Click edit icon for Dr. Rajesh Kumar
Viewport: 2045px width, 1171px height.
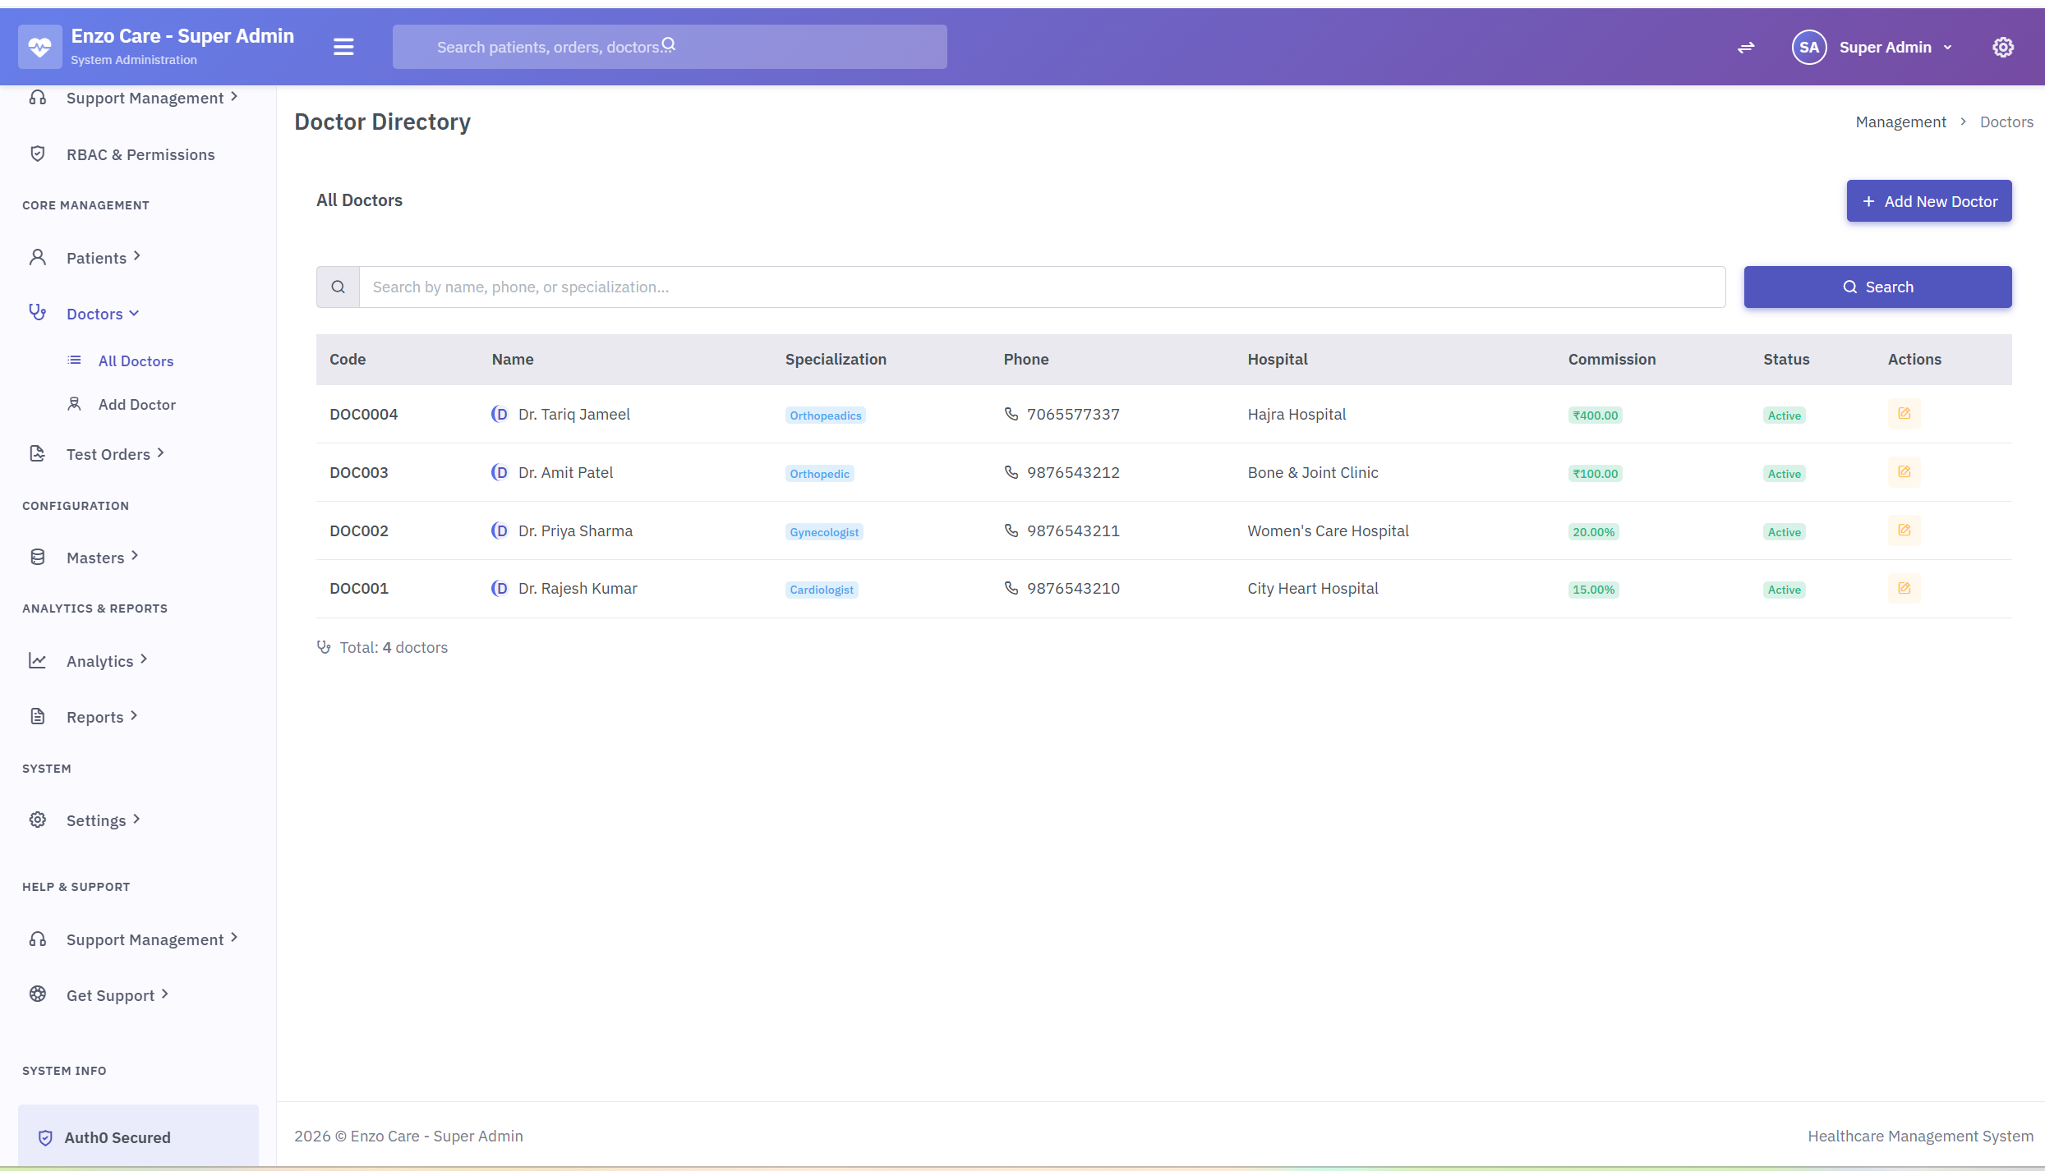point(1904,589)
